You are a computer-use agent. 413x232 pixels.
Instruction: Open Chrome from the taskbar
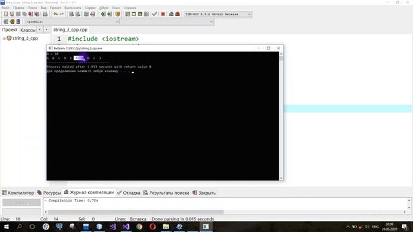click(139, 226)
